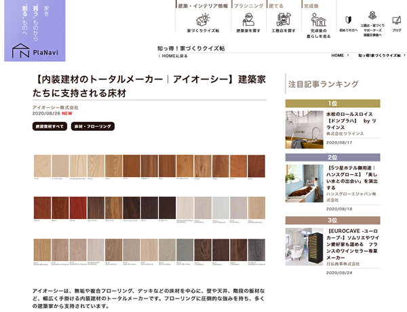The image size is (407, 312).
Task: Select the 完成後 menu heading
Action: tap(311, 5)
